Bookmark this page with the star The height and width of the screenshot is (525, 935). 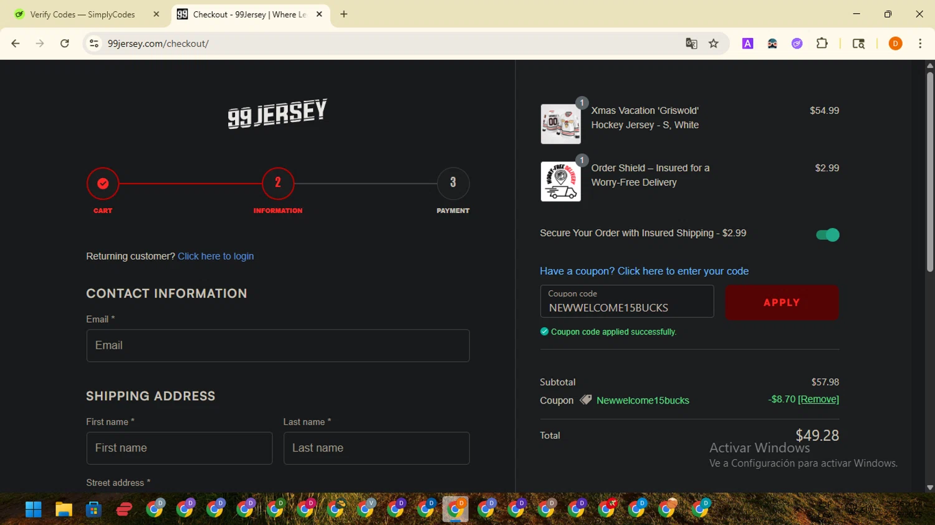714,44
